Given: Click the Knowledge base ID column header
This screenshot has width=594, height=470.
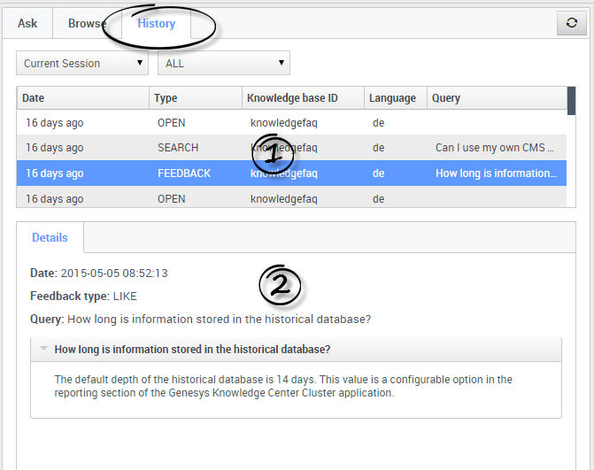Looking at the screenshot, I should (303, 98).
